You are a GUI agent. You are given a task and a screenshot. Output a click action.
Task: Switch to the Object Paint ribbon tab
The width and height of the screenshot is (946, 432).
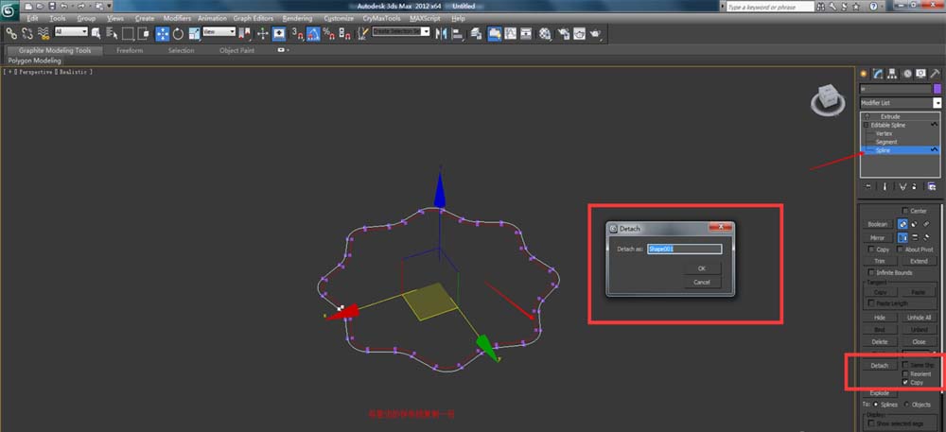tap(236, 51)
